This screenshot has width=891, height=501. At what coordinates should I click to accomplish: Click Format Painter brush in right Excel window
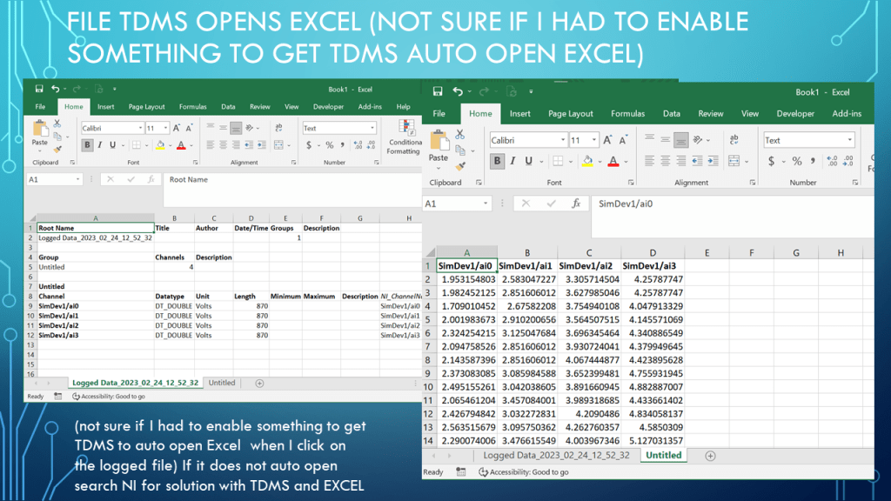pyautogui.click(x=460, y=164)
